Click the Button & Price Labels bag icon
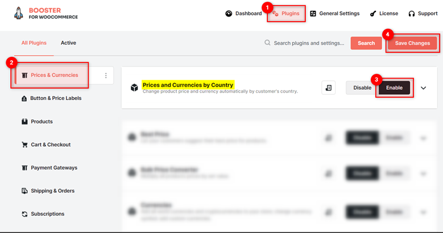Image resolution: width=443 pixels, height=233 pixels. 24,98
